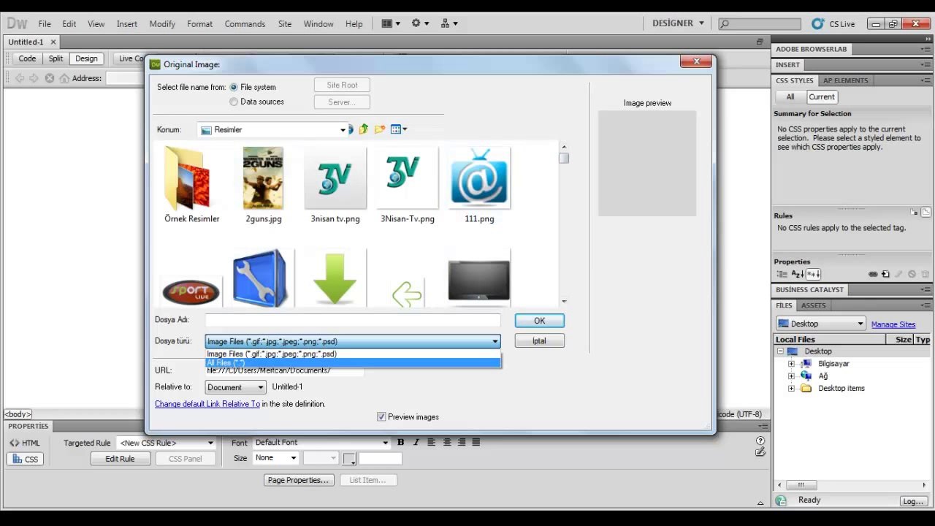Click OK button in Original Image dialog

pos(539,321)
